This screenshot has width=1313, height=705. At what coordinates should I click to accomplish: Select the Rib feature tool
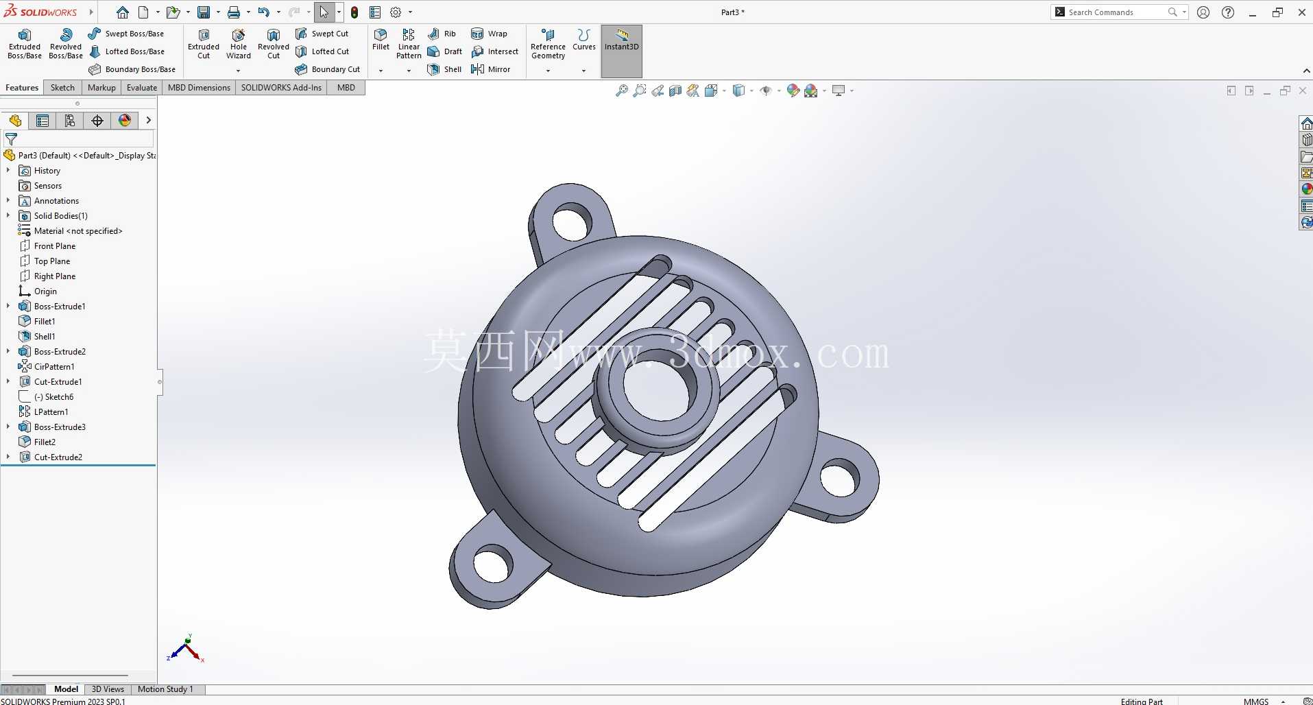click(x=442, y=34)
